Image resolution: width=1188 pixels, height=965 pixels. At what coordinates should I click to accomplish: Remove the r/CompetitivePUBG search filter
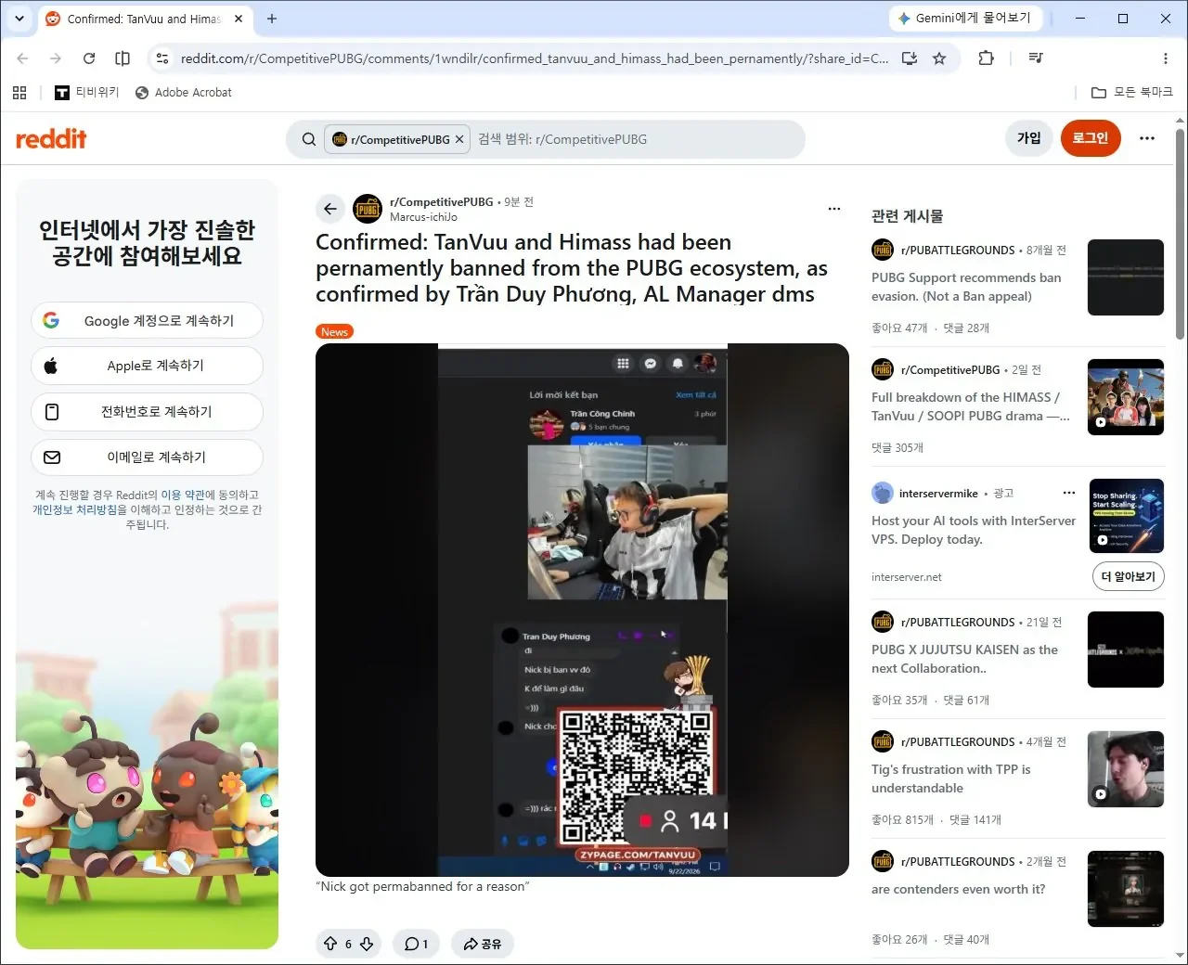click(x=459, y=139)
